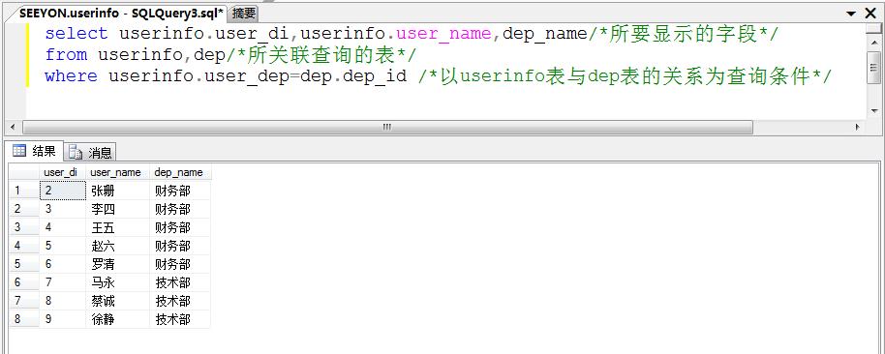
Task: Select row header number 2
Action: point(24,209)
